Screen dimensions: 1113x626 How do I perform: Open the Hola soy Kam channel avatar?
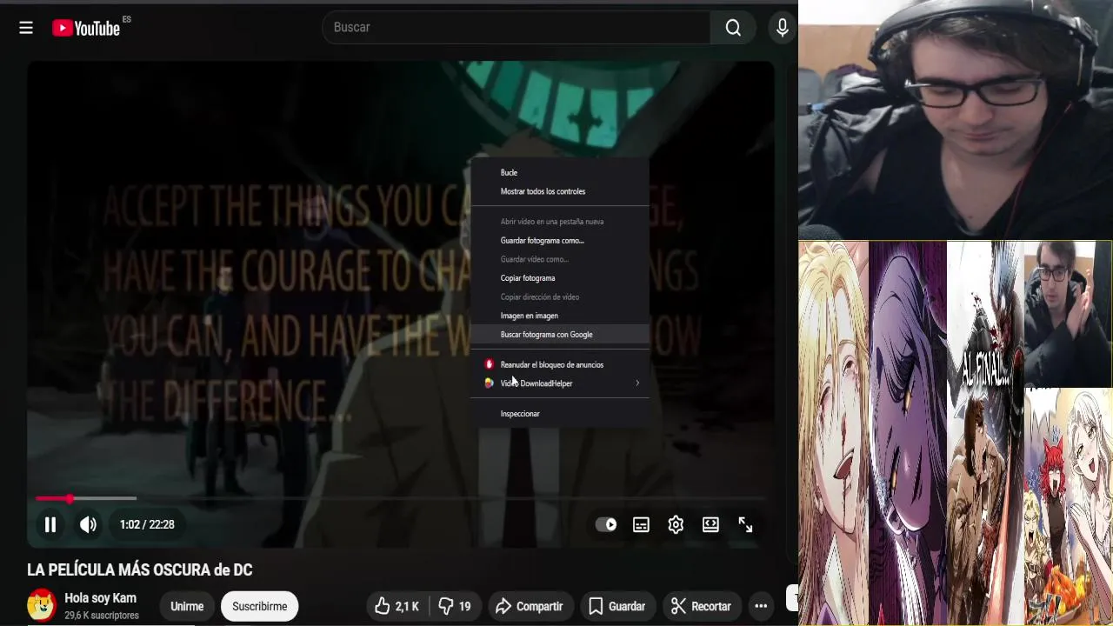[42, 606]
